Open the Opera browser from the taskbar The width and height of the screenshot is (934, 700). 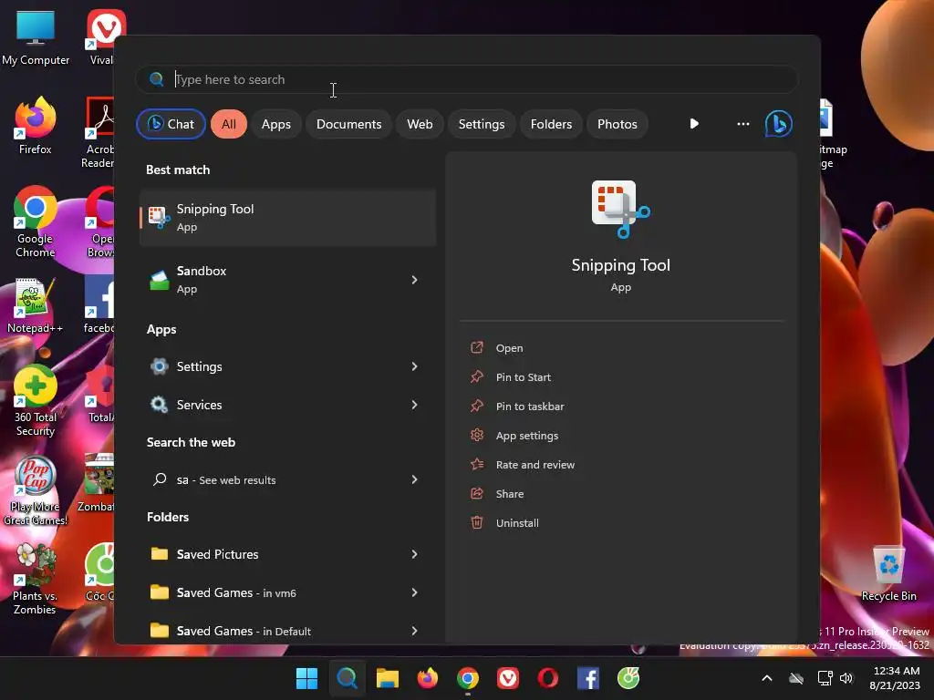[x=548, y=678]
